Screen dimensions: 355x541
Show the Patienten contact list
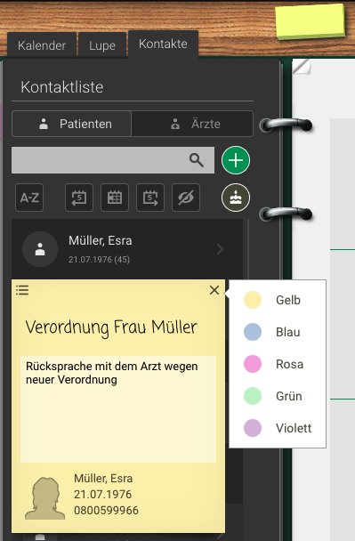[72, 124]
